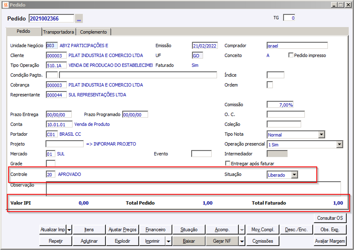The height and width of the screenshot is (250, 354).
Task: Click the Cobrança code field
Action: coord(56,85)
